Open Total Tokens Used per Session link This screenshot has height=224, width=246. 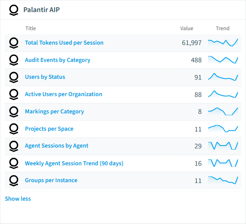(64, 43)
